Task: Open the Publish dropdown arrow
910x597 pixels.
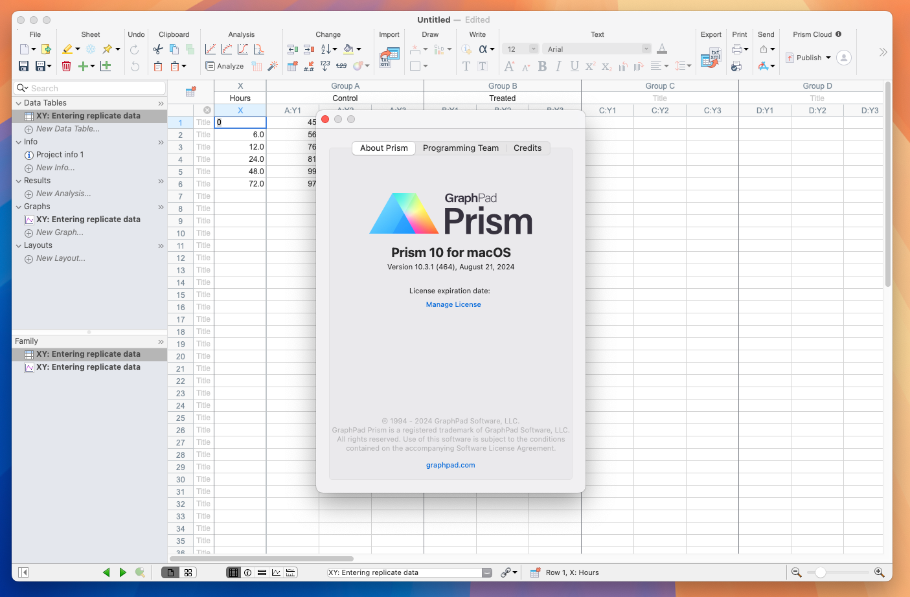Action: [x=828, y=58]
